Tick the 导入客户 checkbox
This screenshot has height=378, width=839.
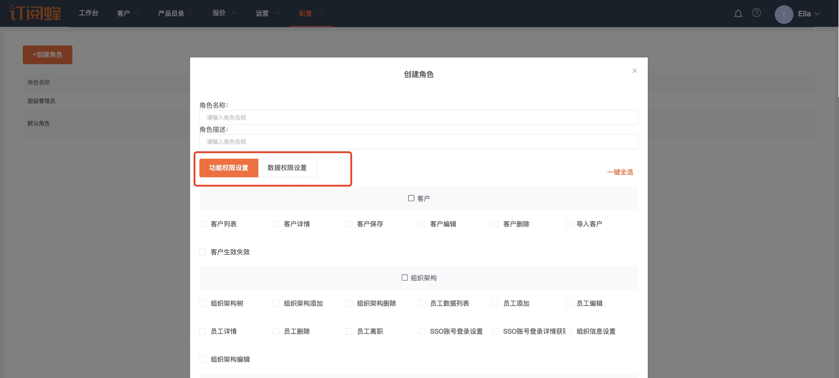coord(568,224)
